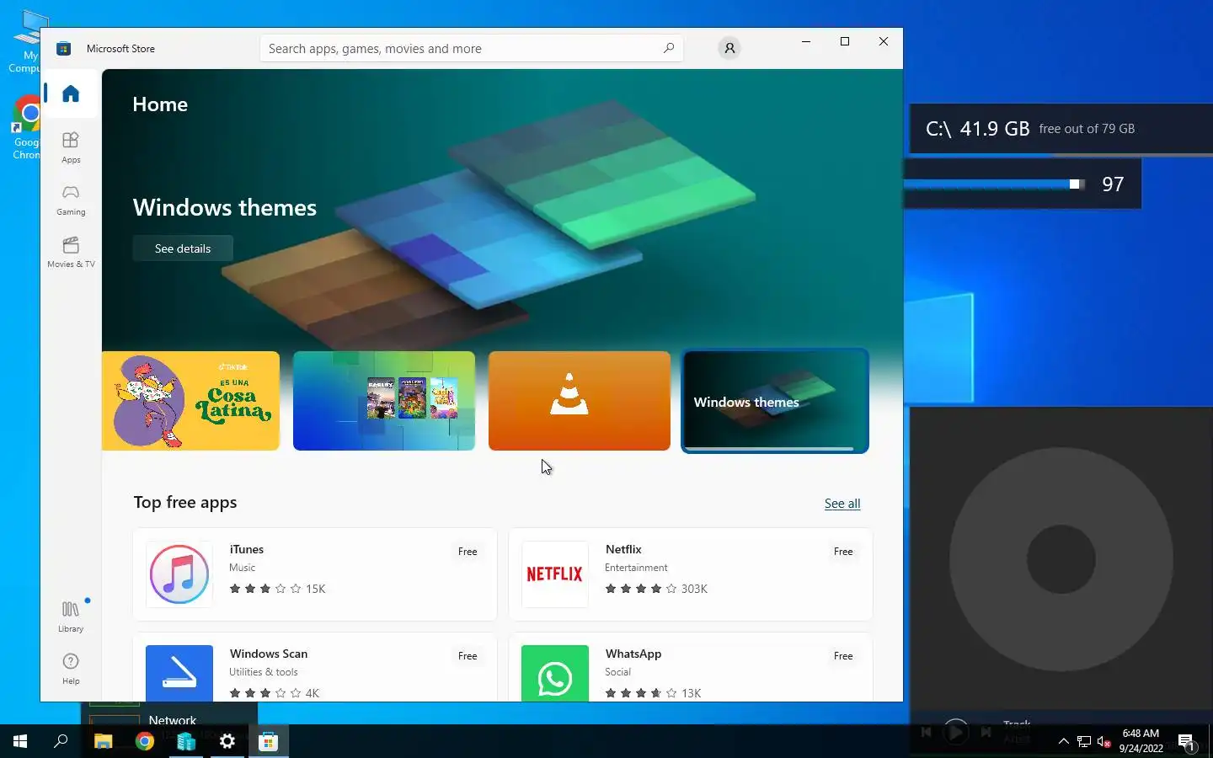Open Settings gear on taskbar
This screenshot has height=758, width=1213.
click(227, 741)
